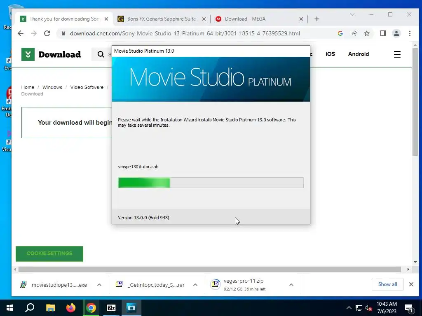Open the Windows Start menu

coord(10,308)
